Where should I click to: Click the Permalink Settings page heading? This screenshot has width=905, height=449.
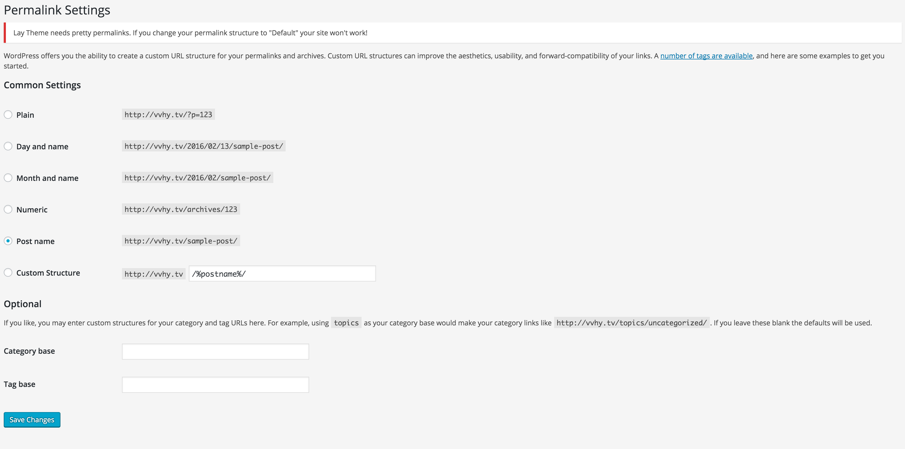[x=57, y=10]
